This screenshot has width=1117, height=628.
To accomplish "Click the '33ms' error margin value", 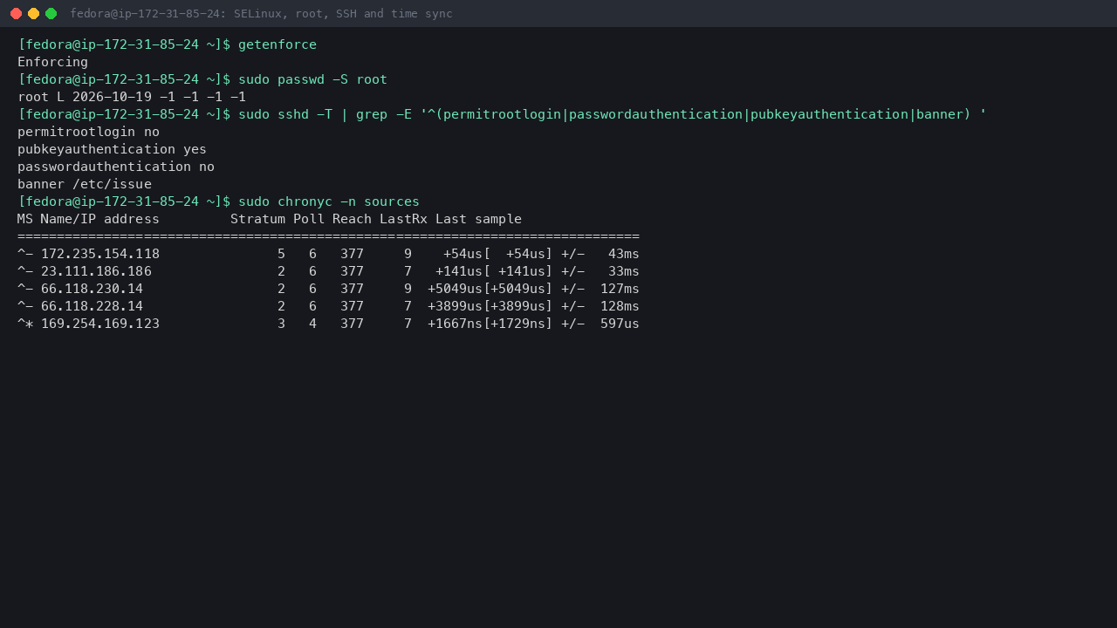I will click(x=624, y=271).
